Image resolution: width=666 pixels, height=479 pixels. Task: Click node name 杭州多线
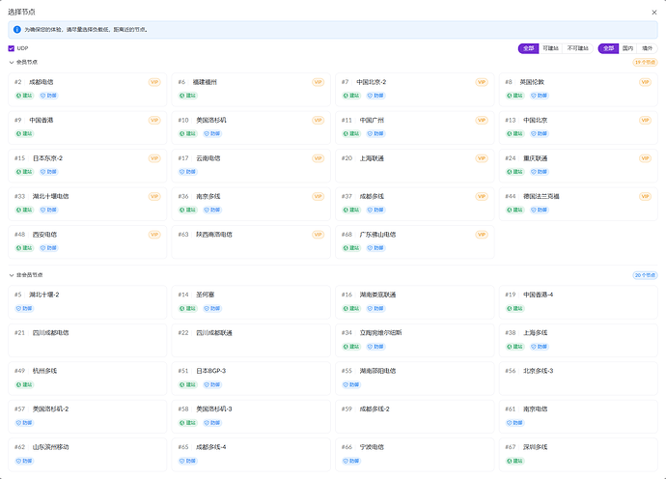coord(44,371)
